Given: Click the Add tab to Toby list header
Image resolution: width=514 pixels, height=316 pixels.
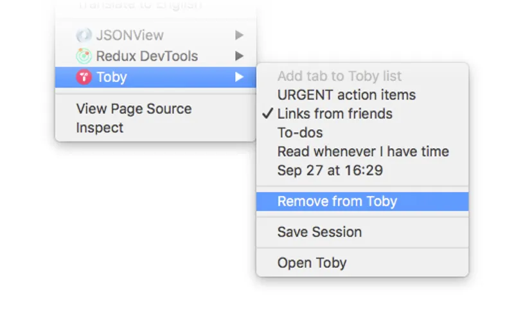Looking at the screenshot, I should pos(339,76).
